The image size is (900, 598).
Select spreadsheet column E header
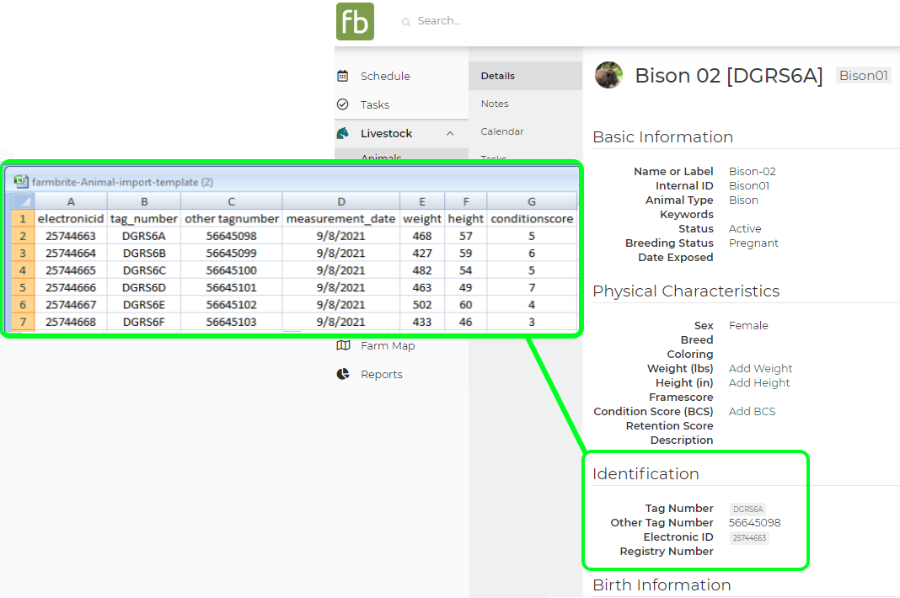click(x=422, y=201)
